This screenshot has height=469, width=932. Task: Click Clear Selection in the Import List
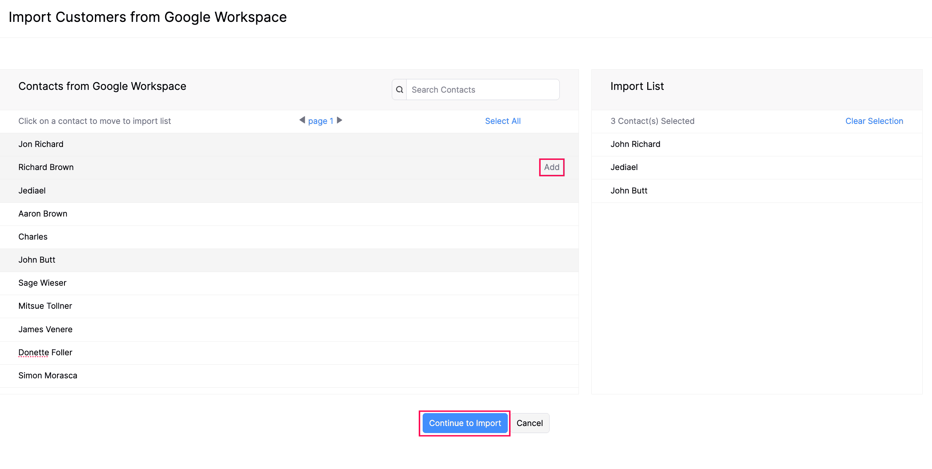(874, 121)
